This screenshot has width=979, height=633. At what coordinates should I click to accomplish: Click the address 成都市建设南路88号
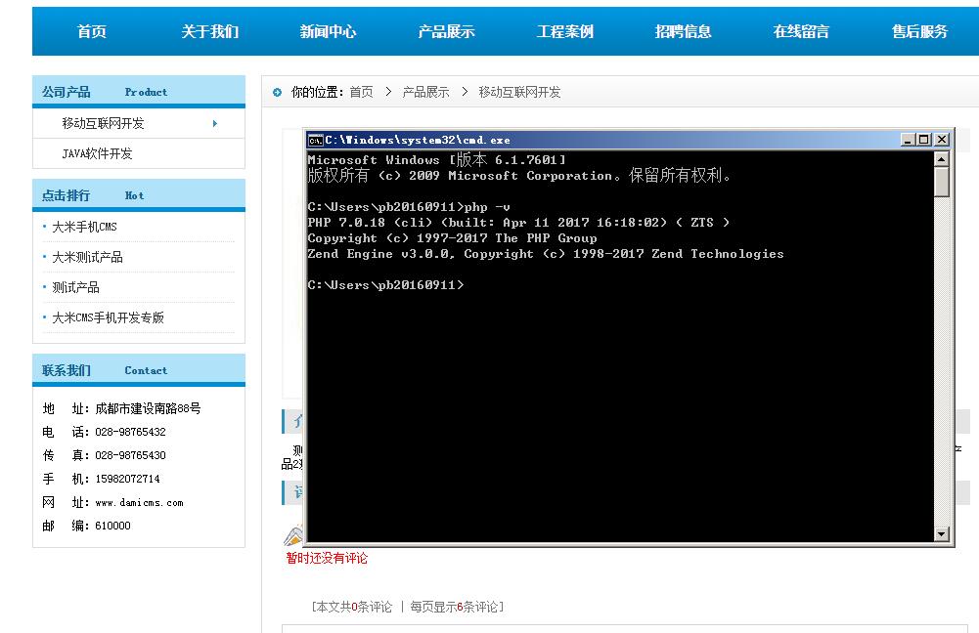click(x=148, y=408)
